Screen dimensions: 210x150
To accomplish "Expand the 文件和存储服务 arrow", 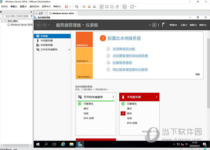I will pyautogui.click(x=69, y=50).
